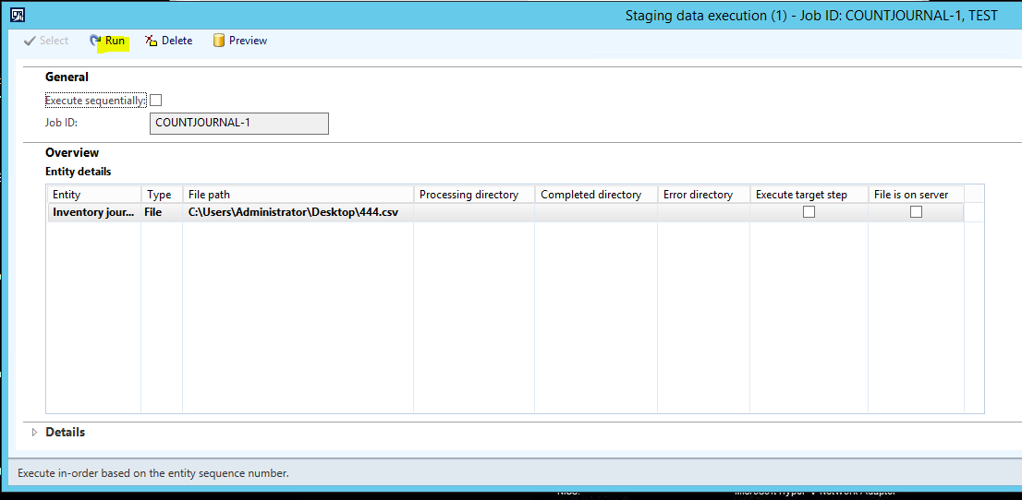Check the File is on server box
This screenshot has height=500, width=1022.
tap(916, 211)
